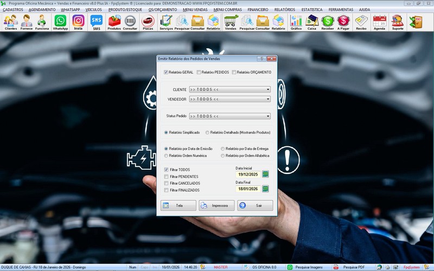Open the FINANCEIRO menu
This screenshot has height=271, width=434.
pyautogui.click(x=257, y=10)
